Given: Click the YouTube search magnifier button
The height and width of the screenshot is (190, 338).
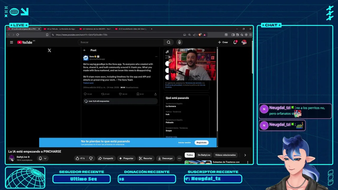Looking at the screenshot, I should [168, 42].
